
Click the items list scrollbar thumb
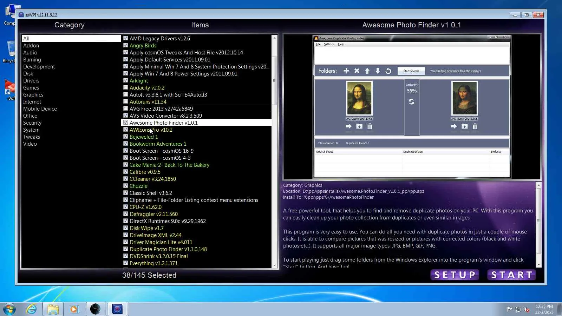(x=274, y=80)
